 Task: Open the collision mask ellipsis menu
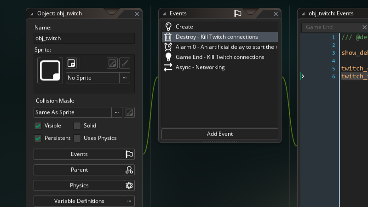(117, 112)
